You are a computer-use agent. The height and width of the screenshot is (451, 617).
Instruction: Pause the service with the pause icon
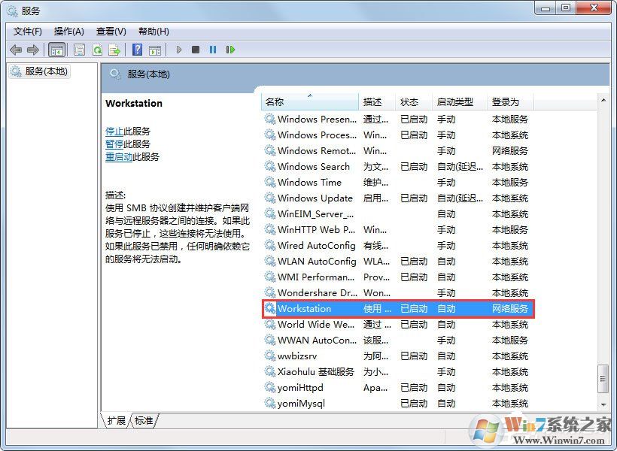point(213,50)
